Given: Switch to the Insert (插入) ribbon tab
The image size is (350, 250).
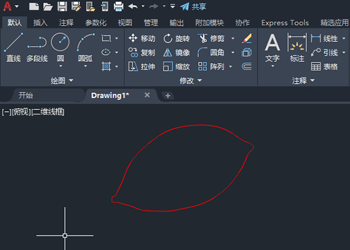Looking at the screenshot, I should 41,22.
